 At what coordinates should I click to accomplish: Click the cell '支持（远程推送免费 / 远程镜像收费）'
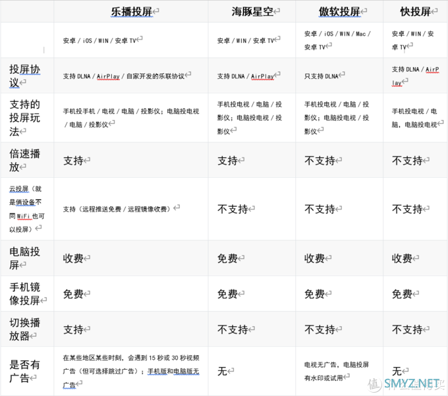click(117, 209)
